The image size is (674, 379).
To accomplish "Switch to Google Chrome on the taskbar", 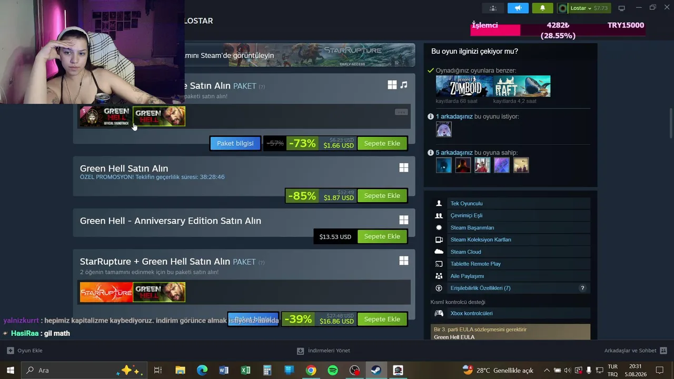I will pyautogui.click(x=311, y=370).
